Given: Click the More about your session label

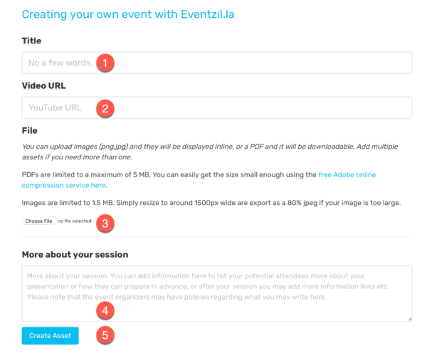Looking at the screenshot, I should (75, 255).
